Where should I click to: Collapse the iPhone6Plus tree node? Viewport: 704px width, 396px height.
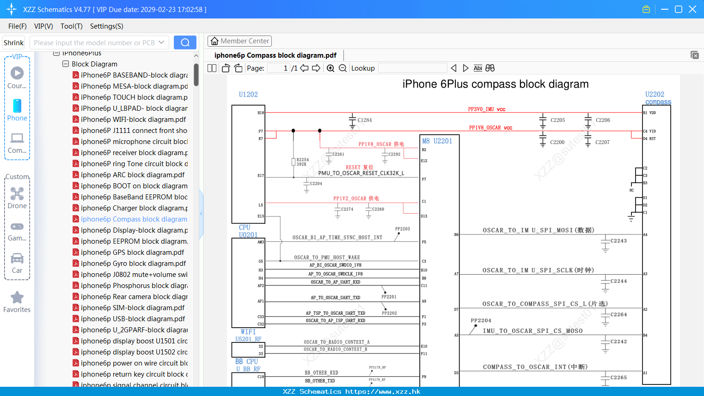(56, 53)
